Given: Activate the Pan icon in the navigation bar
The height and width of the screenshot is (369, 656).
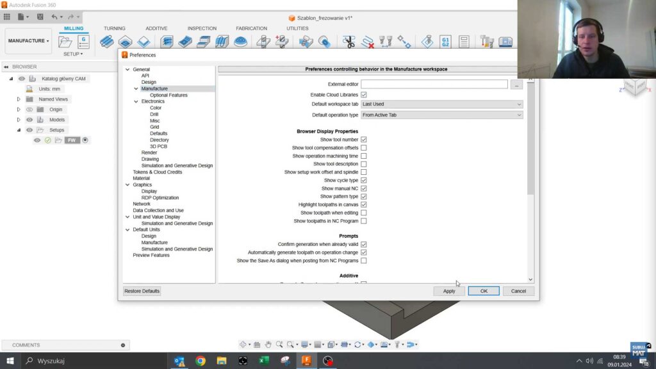Looking at the screenshot, I should point(269,344).
